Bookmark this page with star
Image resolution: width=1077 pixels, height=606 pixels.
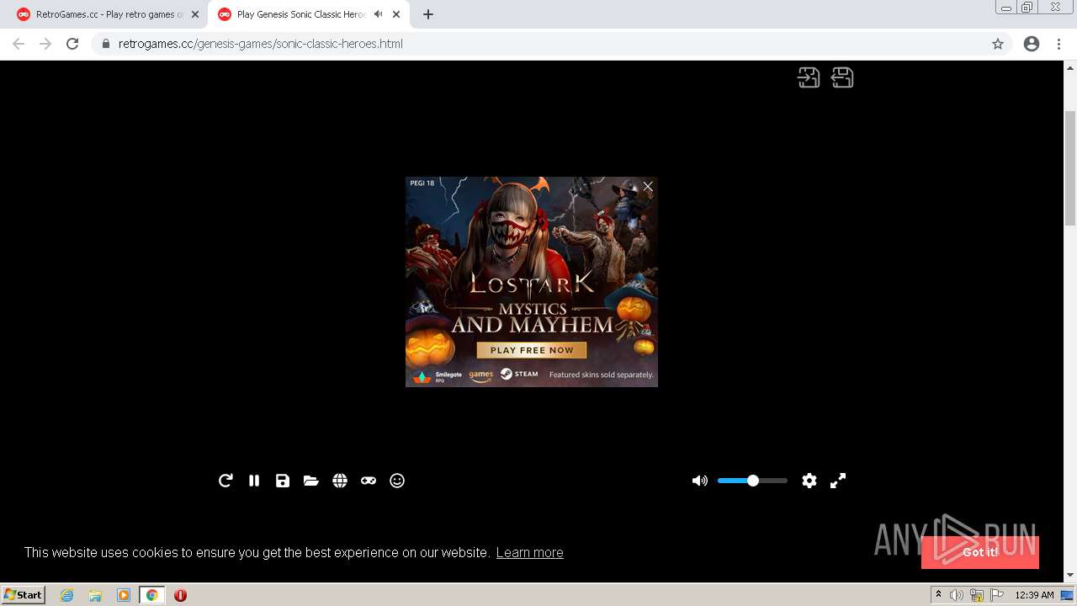point(998,44)
